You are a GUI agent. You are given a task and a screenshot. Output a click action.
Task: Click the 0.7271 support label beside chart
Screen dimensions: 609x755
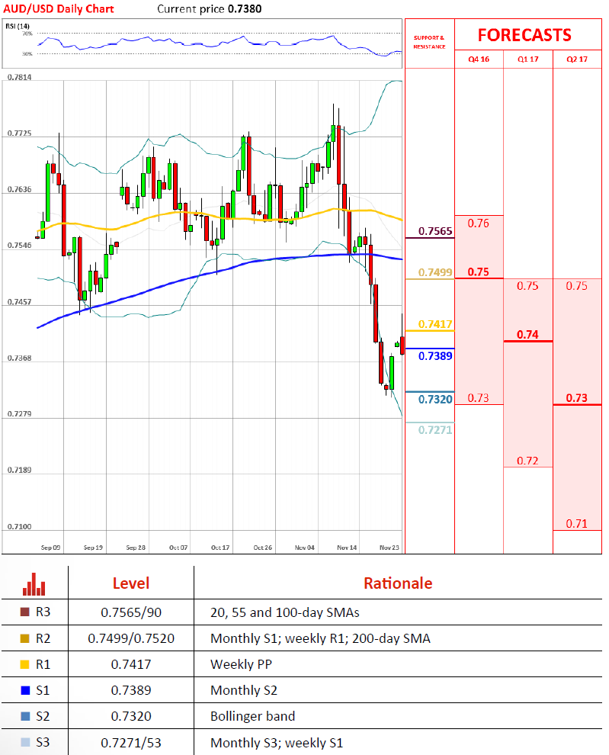pos(435,430)
